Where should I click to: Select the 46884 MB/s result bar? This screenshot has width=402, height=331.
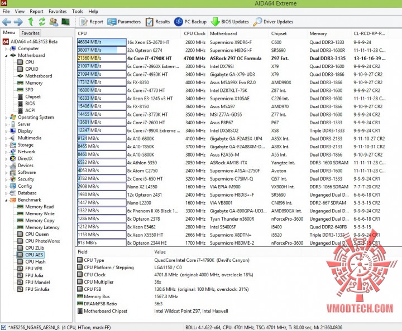102,42
